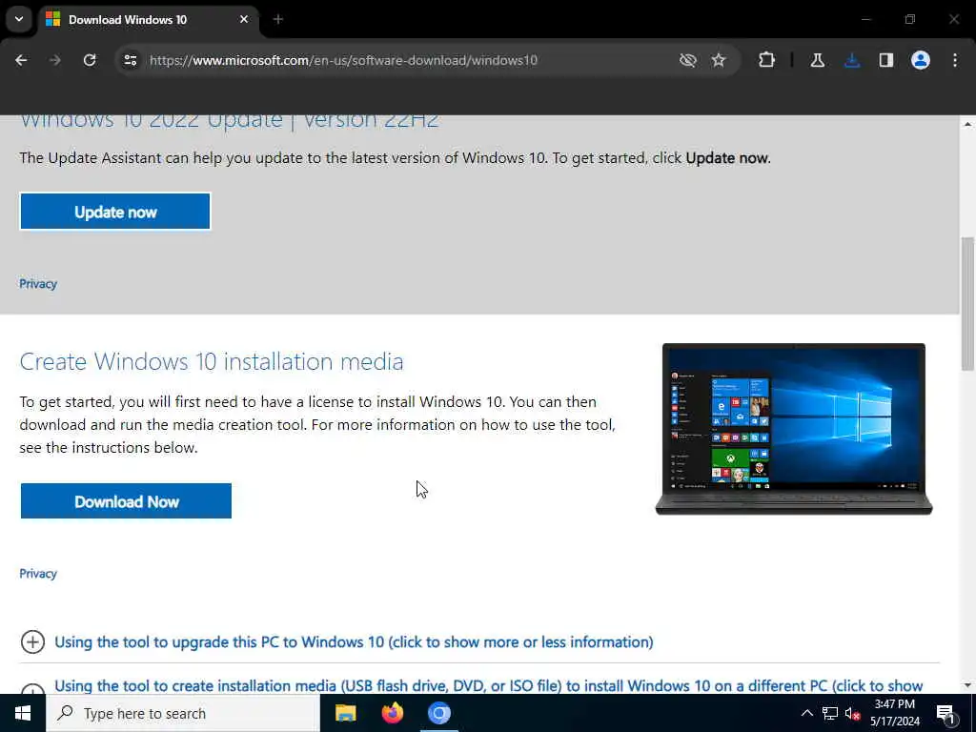976x732 pixels.
Task: Open Chrome's three-dot menu
Action: pyautogui.click(x=954, y=60)
